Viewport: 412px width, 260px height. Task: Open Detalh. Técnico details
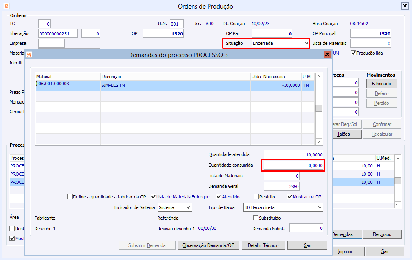(263, 245)
